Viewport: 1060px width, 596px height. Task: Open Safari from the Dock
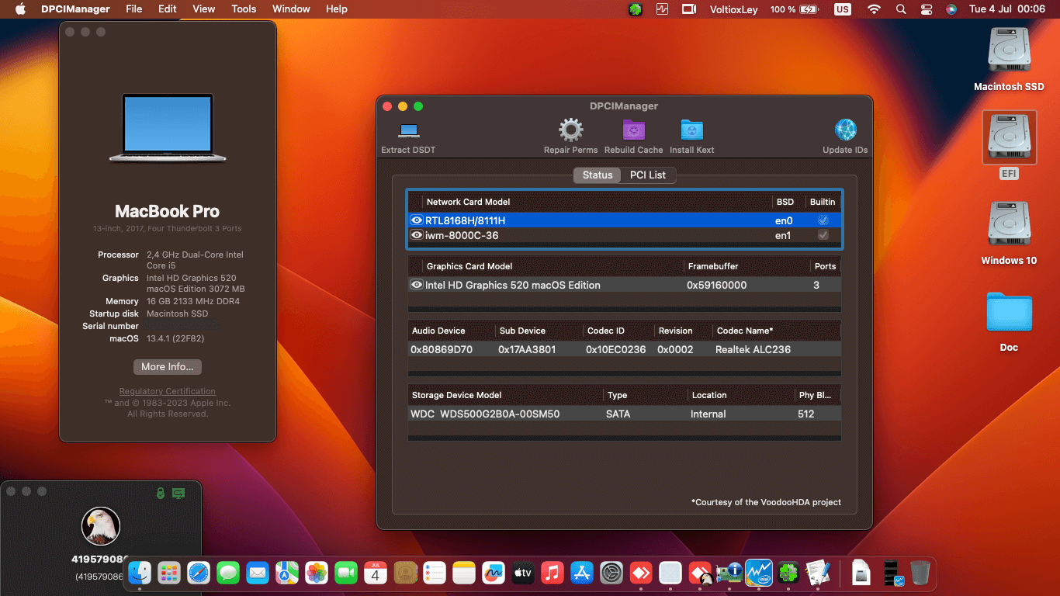199,573
